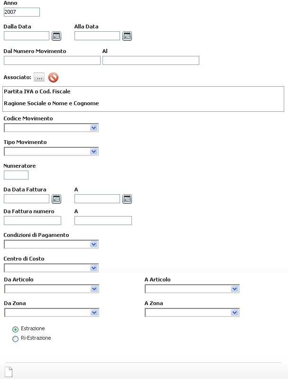Open the A Zona dropdown

coord(192,312)
